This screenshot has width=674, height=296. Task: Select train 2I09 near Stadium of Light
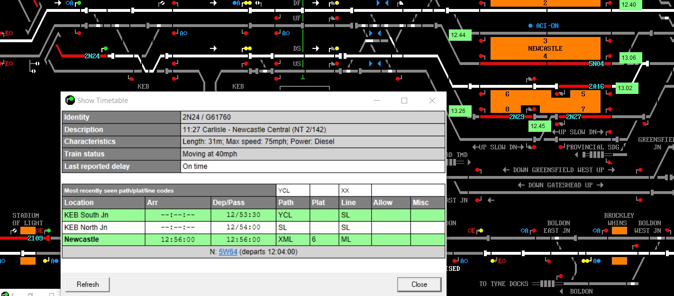point(35,238)
